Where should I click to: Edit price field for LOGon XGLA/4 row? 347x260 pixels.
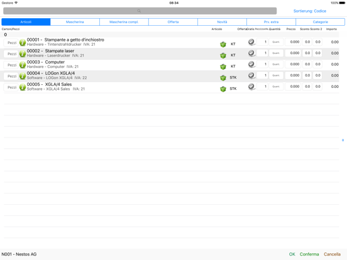tap(293, 75)
